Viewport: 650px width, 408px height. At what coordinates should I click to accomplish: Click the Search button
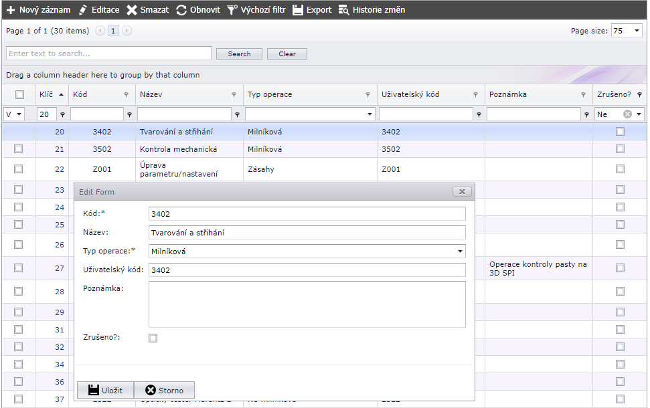(239, 54)
